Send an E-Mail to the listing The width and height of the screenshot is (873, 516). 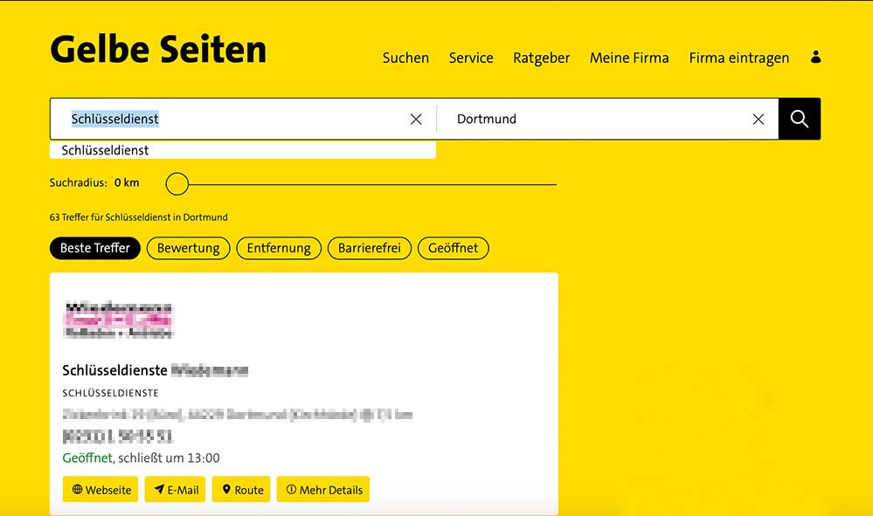coord(175,489)
